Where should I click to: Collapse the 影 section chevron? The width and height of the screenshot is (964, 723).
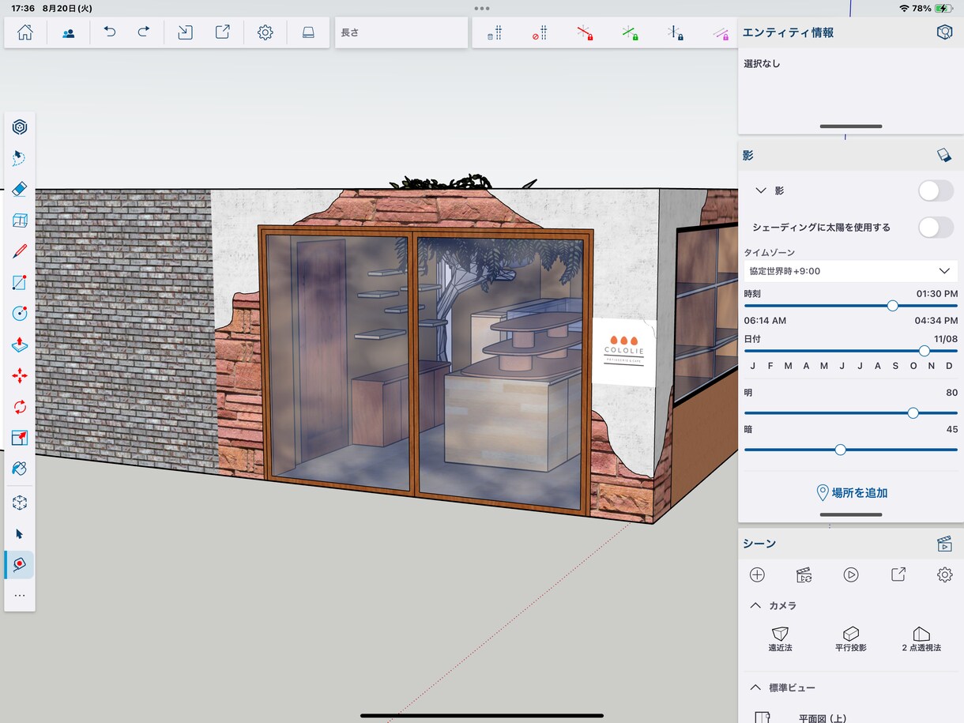[x=761, y=190]
